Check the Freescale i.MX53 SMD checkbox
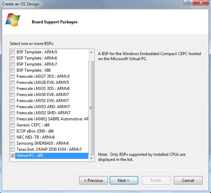211x193 pixels. coord(13,113)
